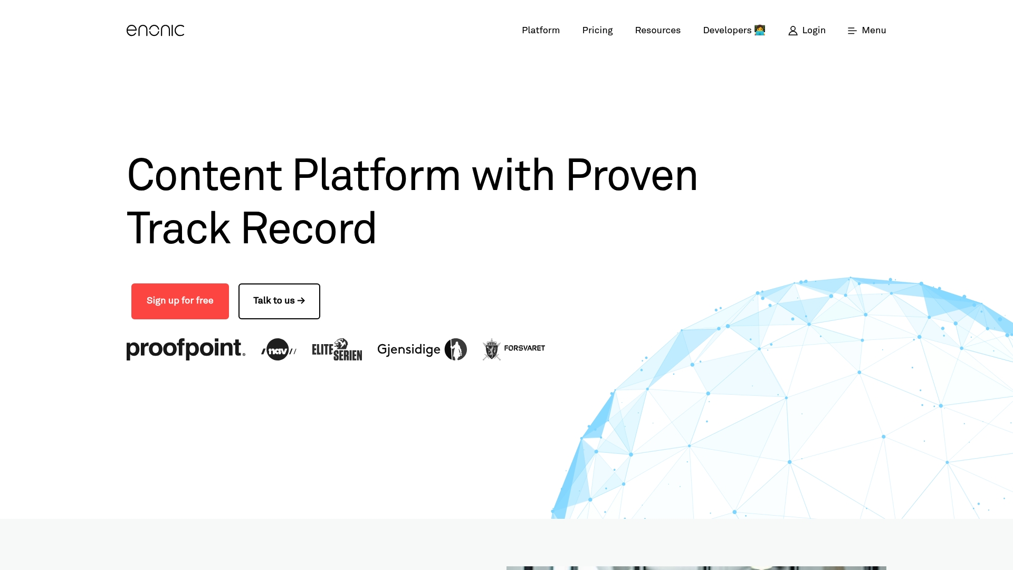
Task: Click the Talk to us button
Action: click(279, 301)
